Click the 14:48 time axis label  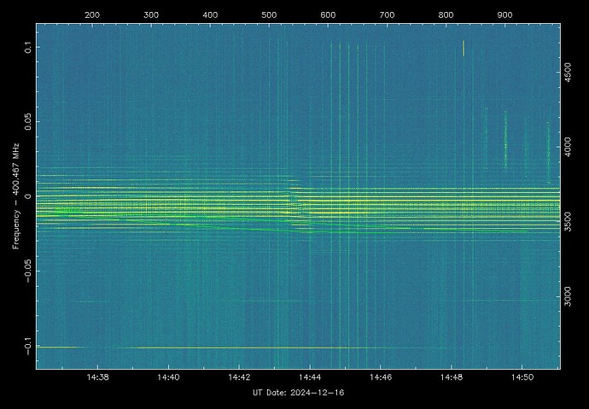452,377
